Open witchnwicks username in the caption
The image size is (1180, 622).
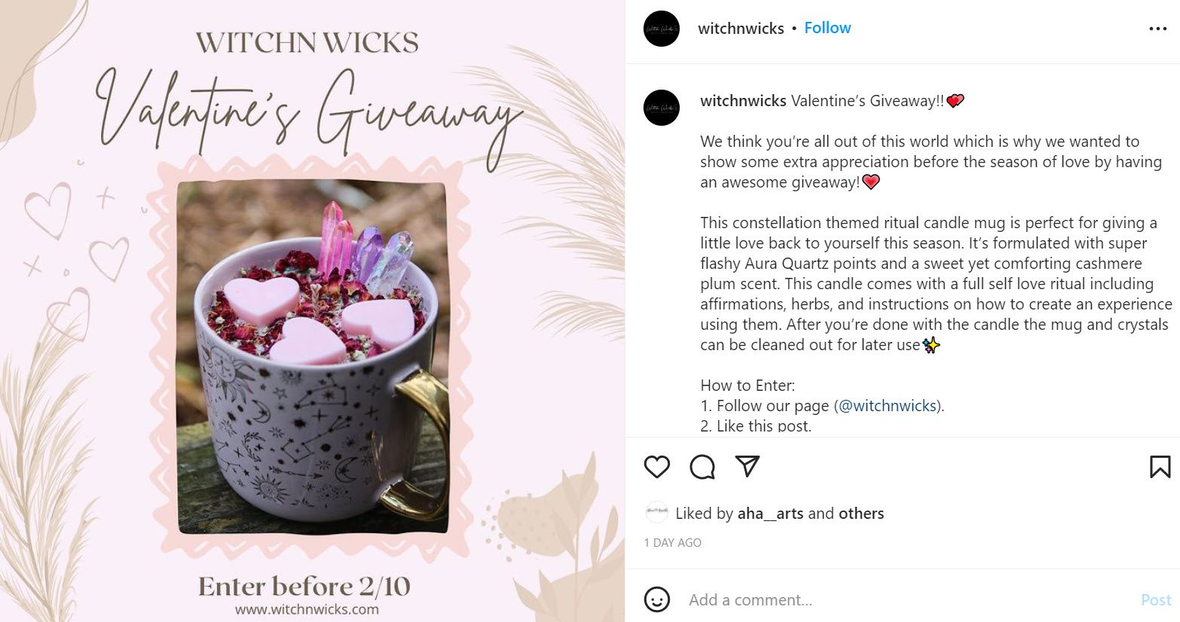pos(743,101)
